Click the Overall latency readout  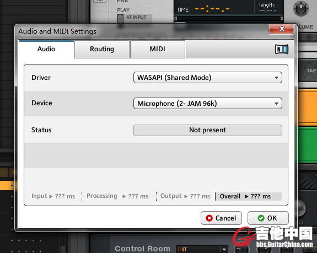pyautogui.click(x=249, y=196)
